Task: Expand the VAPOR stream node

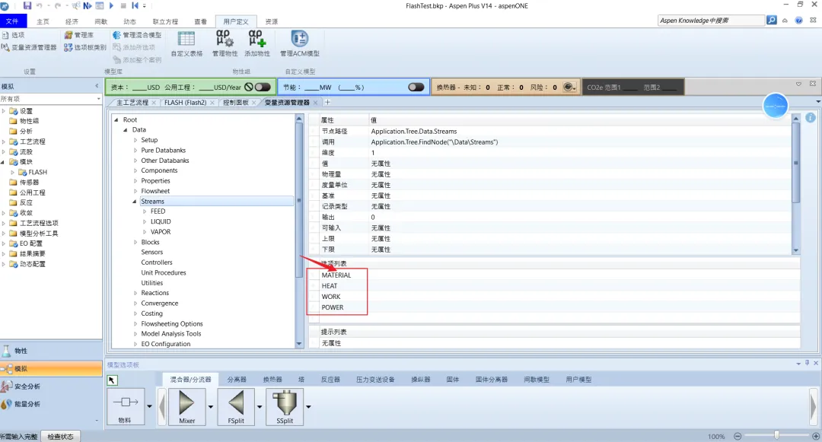Action: point(145,232)
